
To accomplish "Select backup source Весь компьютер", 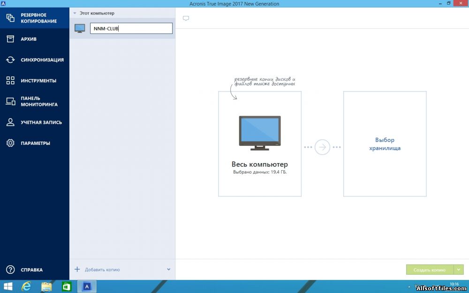I will point(259,144).
